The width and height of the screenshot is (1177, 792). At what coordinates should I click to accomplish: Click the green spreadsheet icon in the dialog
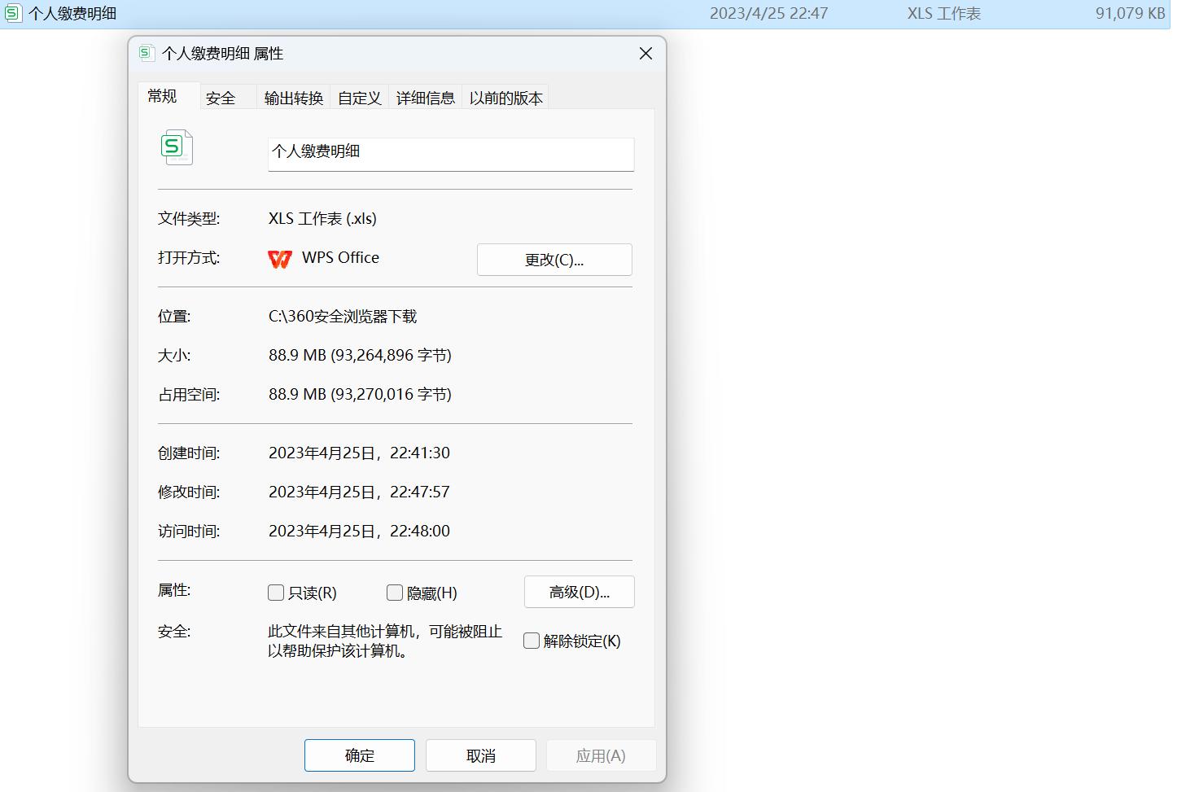(x=177, y=147)
